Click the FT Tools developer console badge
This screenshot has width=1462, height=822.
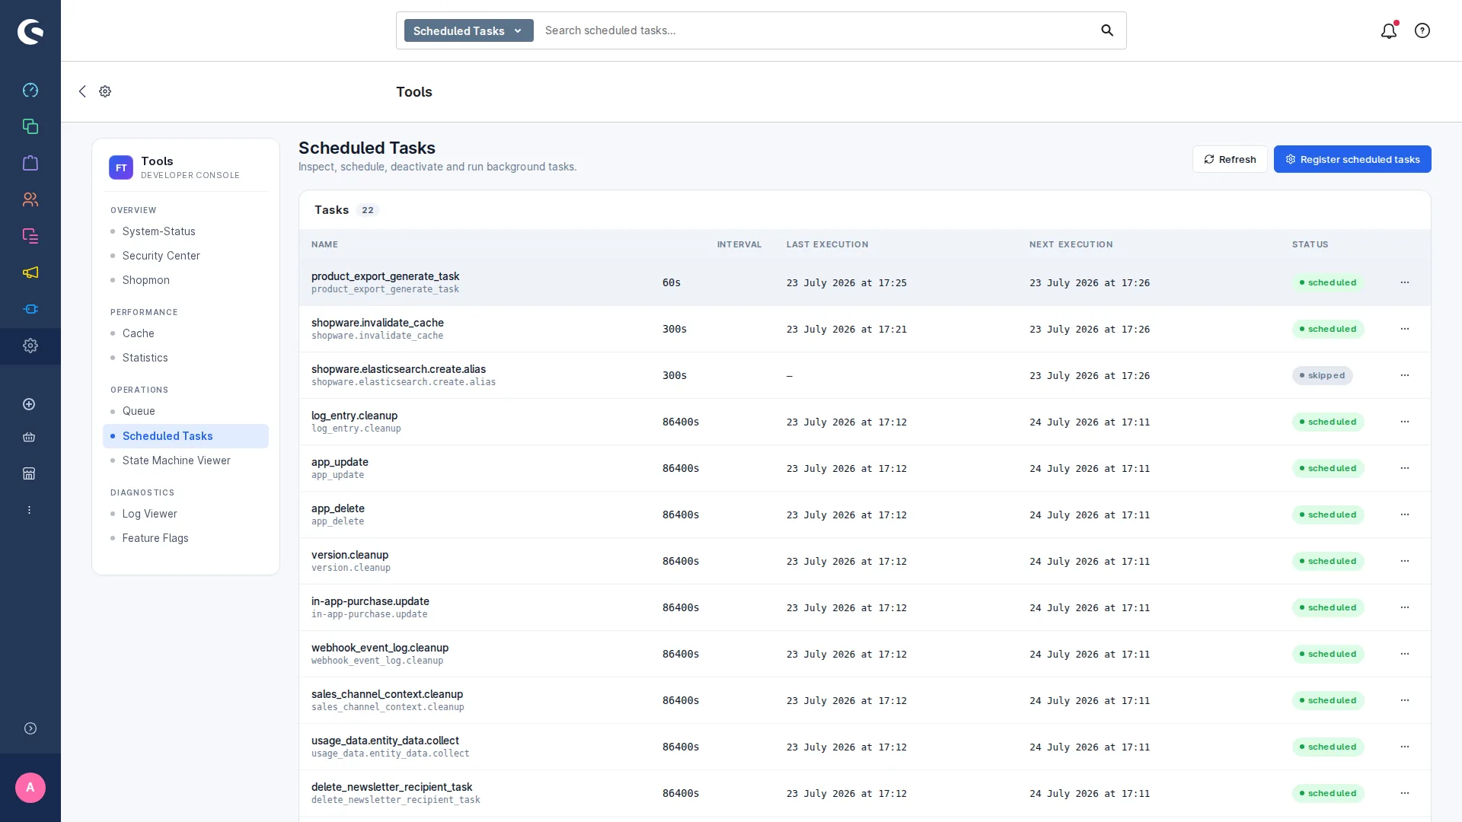pos(121,167)
